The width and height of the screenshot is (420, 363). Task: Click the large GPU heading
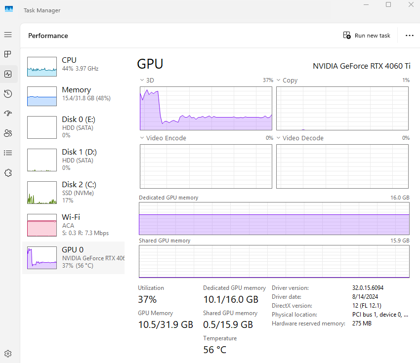tap(150, 64)
